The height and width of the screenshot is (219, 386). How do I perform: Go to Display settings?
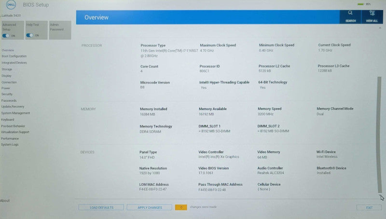coord(6,76)
